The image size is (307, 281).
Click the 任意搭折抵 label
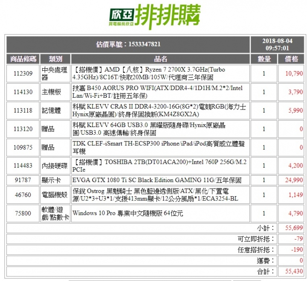pyautogui.click(x=256, y=250)
